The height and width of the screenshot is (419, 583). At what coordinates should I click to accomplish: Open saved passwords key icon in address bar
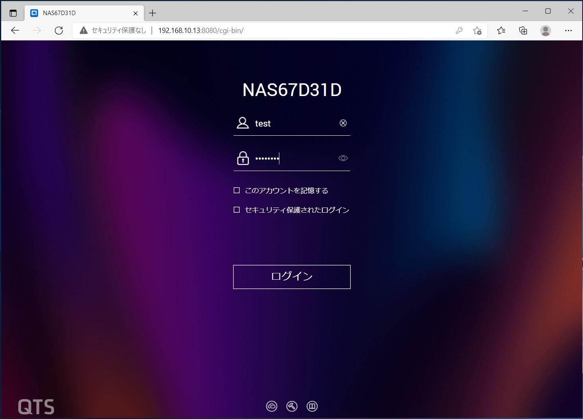(459, 31)
